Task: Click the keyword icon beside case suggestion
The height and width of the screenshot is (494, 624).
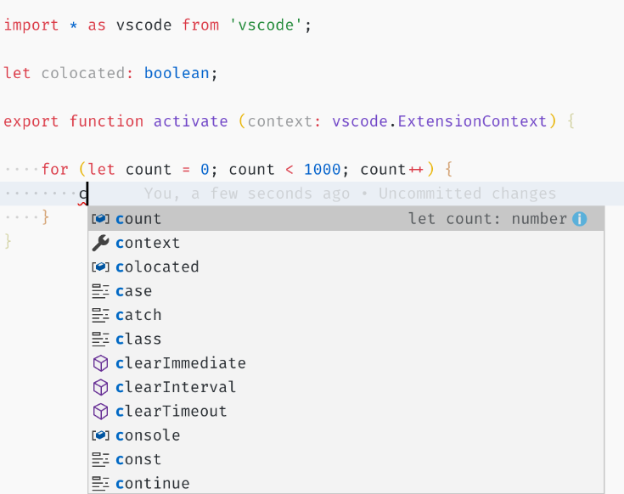Action: (100, 291)
